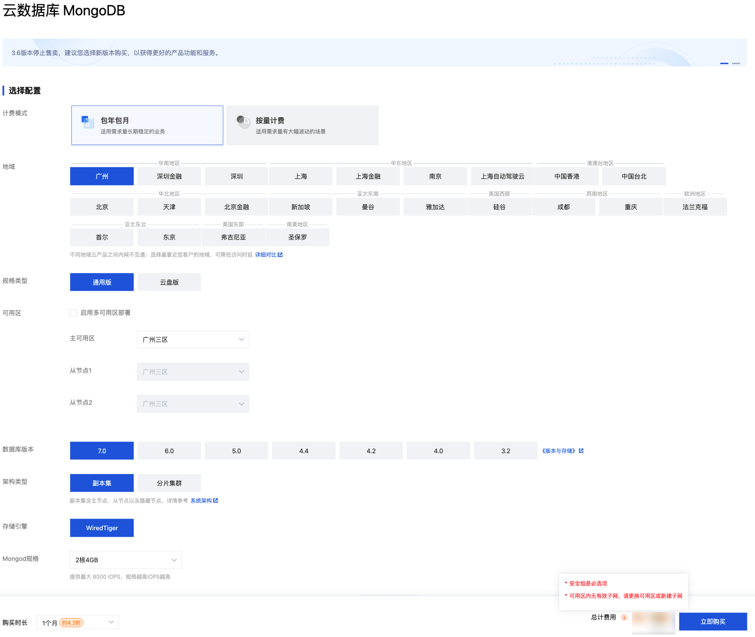Click the 按量计费 pie chart icon
Screen dimensions: 755x637
pos(243,122)
